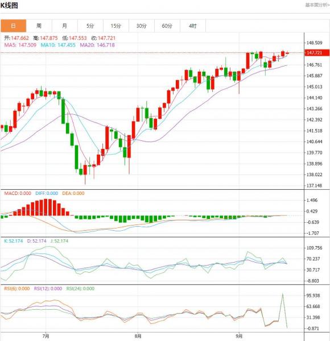Open the 15分 timeframe tab
The image size is (330, 341).
[116, 26]
